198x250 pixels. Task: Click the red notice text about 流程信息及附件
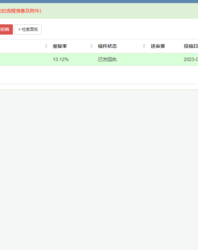21,11
